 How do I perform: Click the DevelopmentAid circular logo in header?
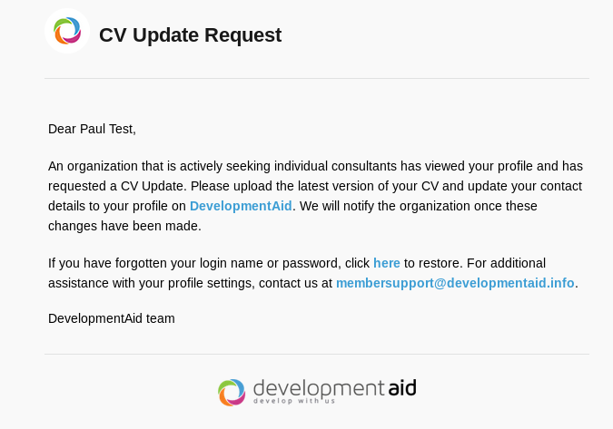point(67,31)
